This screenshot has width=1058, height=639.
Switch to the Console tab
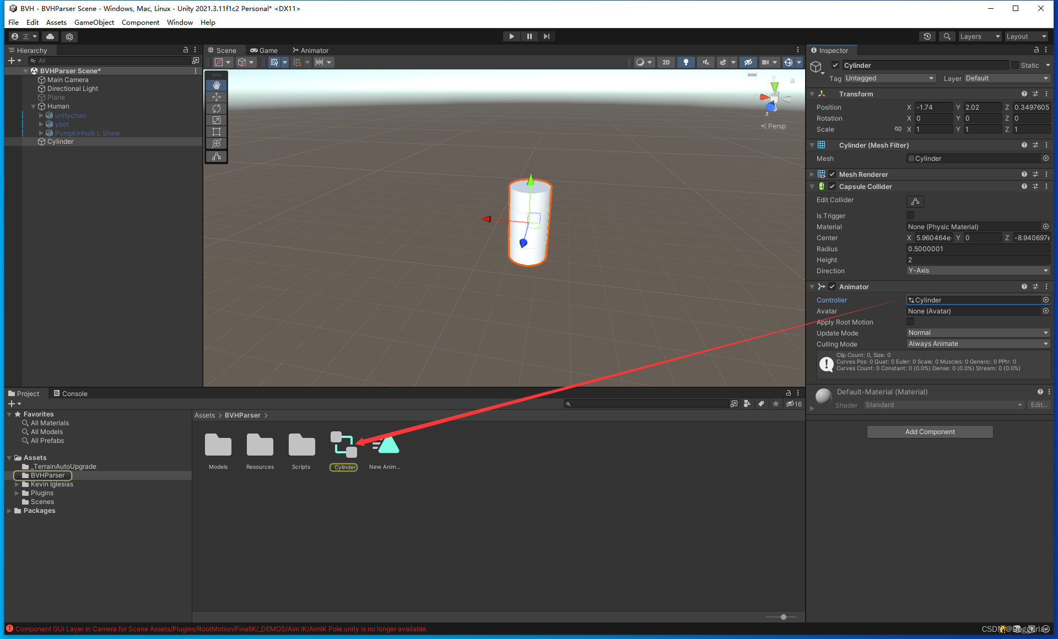click(x=71, y=393)
